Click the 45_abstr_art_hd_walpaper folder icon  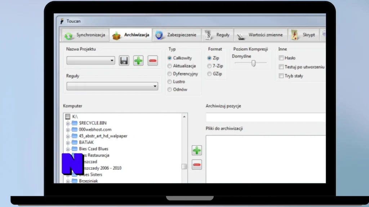tap(75, 135)
